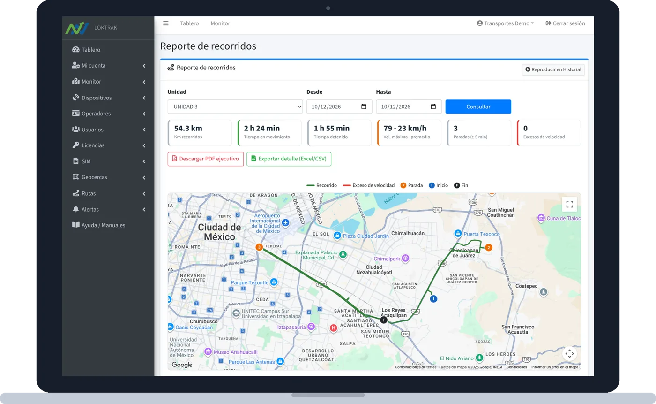Click Descargar PDF ejecutivo button

[x=206, y=159]
